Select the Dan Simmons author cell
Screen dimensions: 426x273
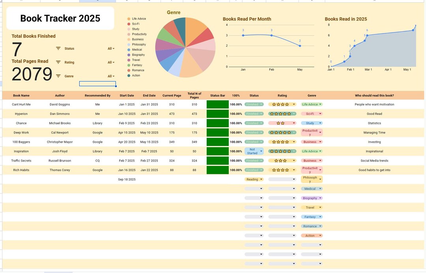[x=60, y=114]
